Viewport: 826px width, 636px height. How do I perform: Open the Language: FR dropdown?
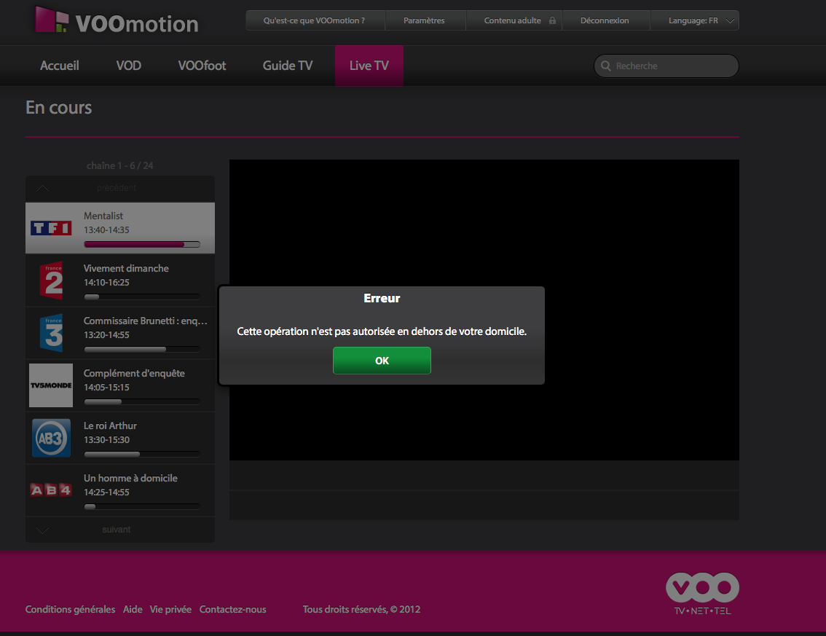[701, 20]
